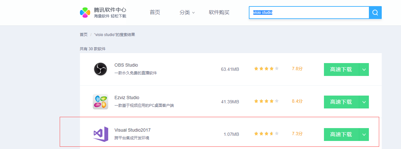Click the 首页 breadcrumb link
401x149 pixels.
tap(83, 35)
